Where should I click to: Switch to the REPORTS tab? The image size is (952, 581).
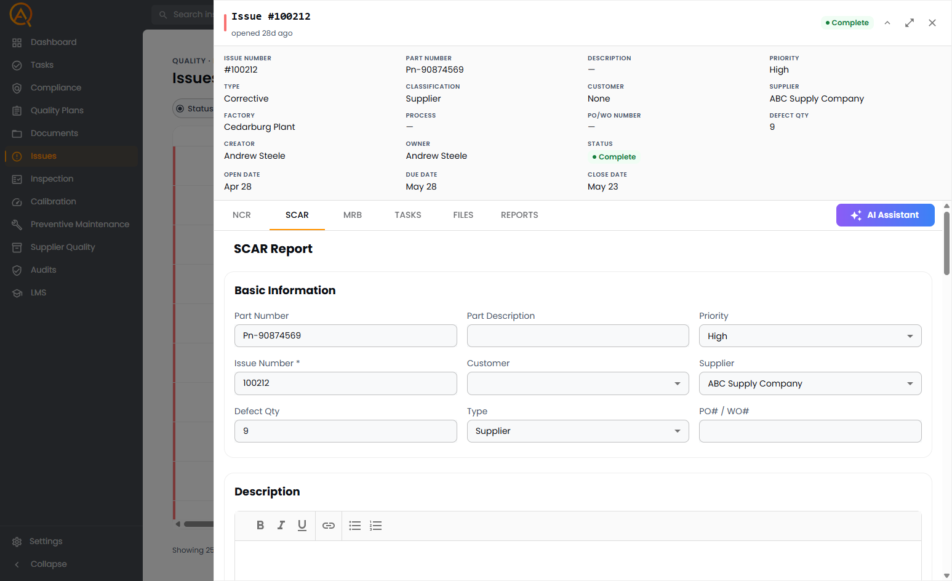tap(519, 215)
